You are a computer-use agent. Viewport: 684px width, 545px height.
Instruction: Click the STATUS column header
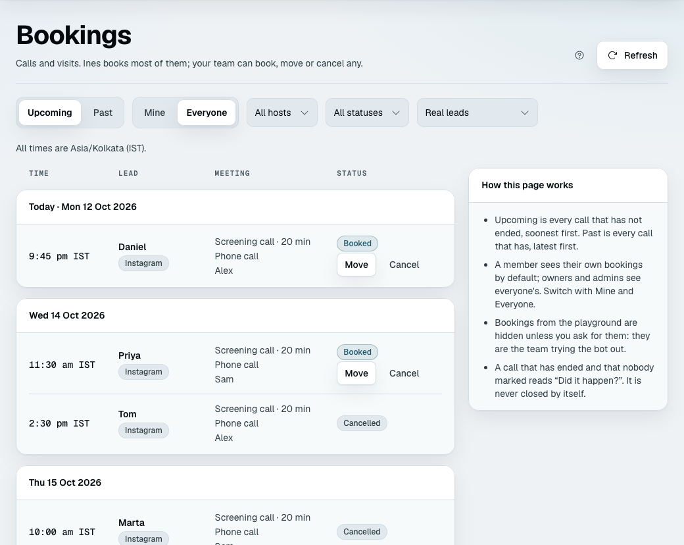tap(352, 173)
